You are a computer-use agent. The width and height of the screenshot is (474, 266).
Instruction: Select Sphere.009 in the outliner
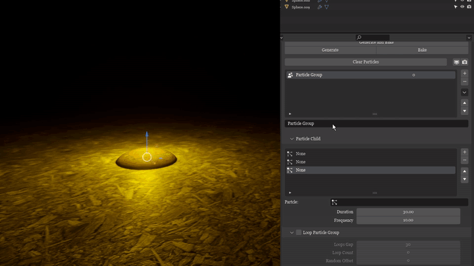301,7
